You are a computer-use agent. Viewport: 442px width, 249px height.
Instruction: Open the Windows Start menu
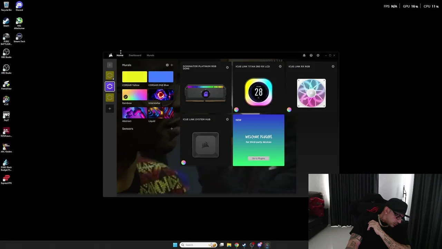[x=175, y=245]
